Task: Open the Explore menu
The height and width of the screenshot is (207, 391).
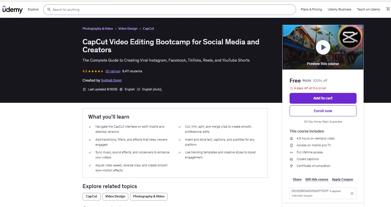Action: pos(33,9)
